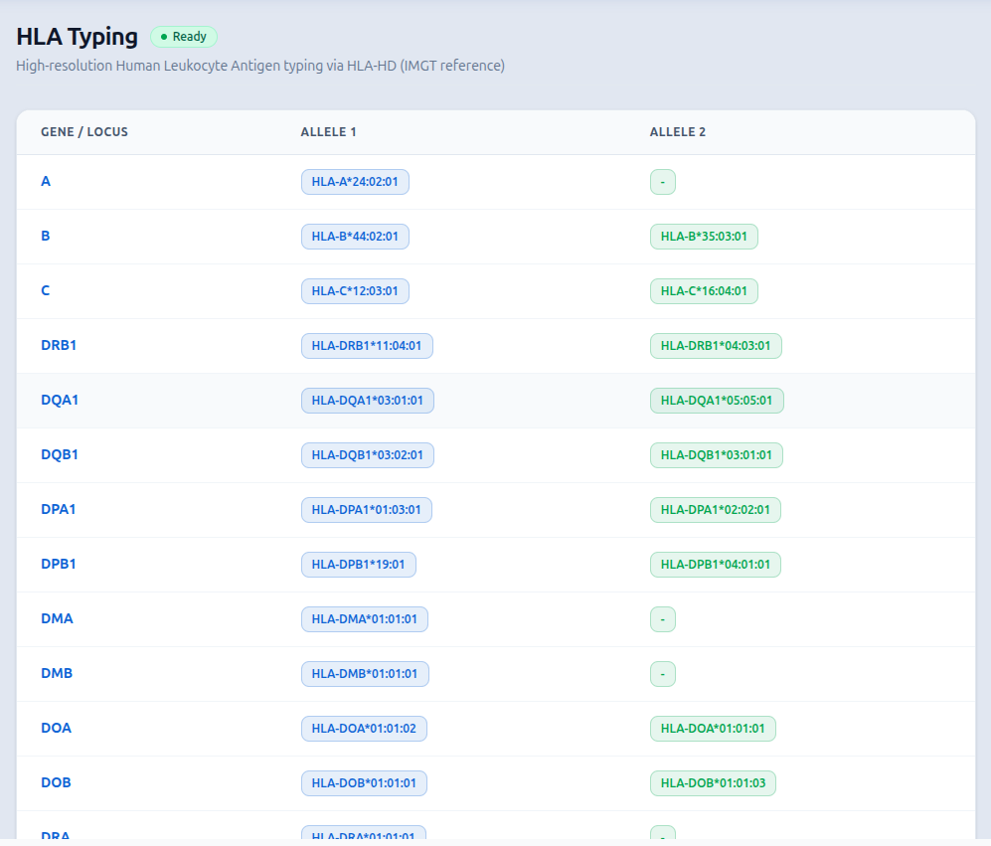Click the HLA-DPA1*01:03:01 allele badge
The image size is (991, 846).
click(x=367, y=510)
